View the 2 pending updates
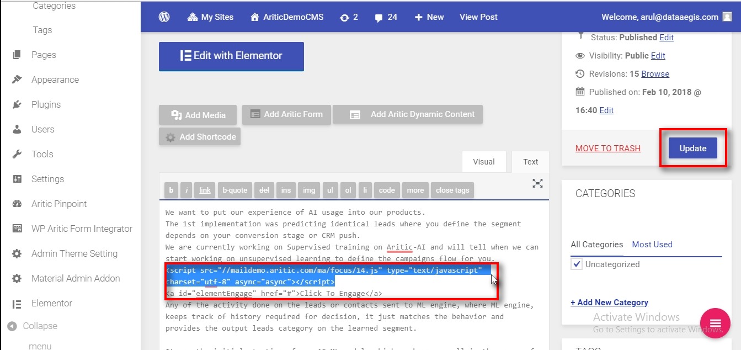Screen dimensions: 741x350 coord(349,17)
